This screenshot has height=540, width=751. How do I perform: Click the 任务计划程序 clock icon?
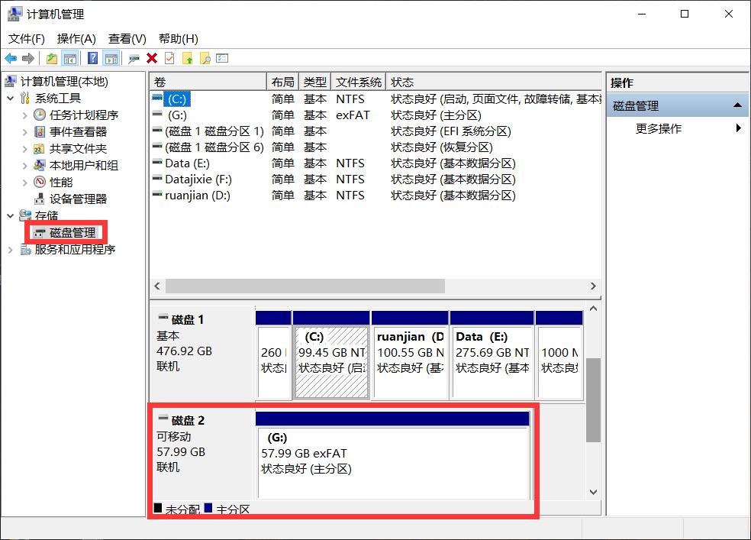pos(39,115)
